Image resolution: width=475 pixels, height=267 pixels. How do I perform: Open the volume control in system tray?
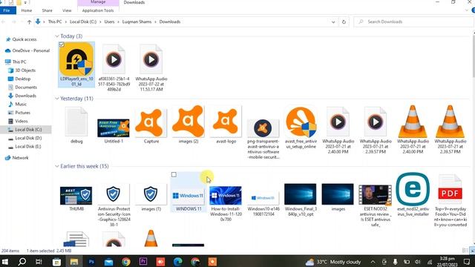tap(418, 262)
